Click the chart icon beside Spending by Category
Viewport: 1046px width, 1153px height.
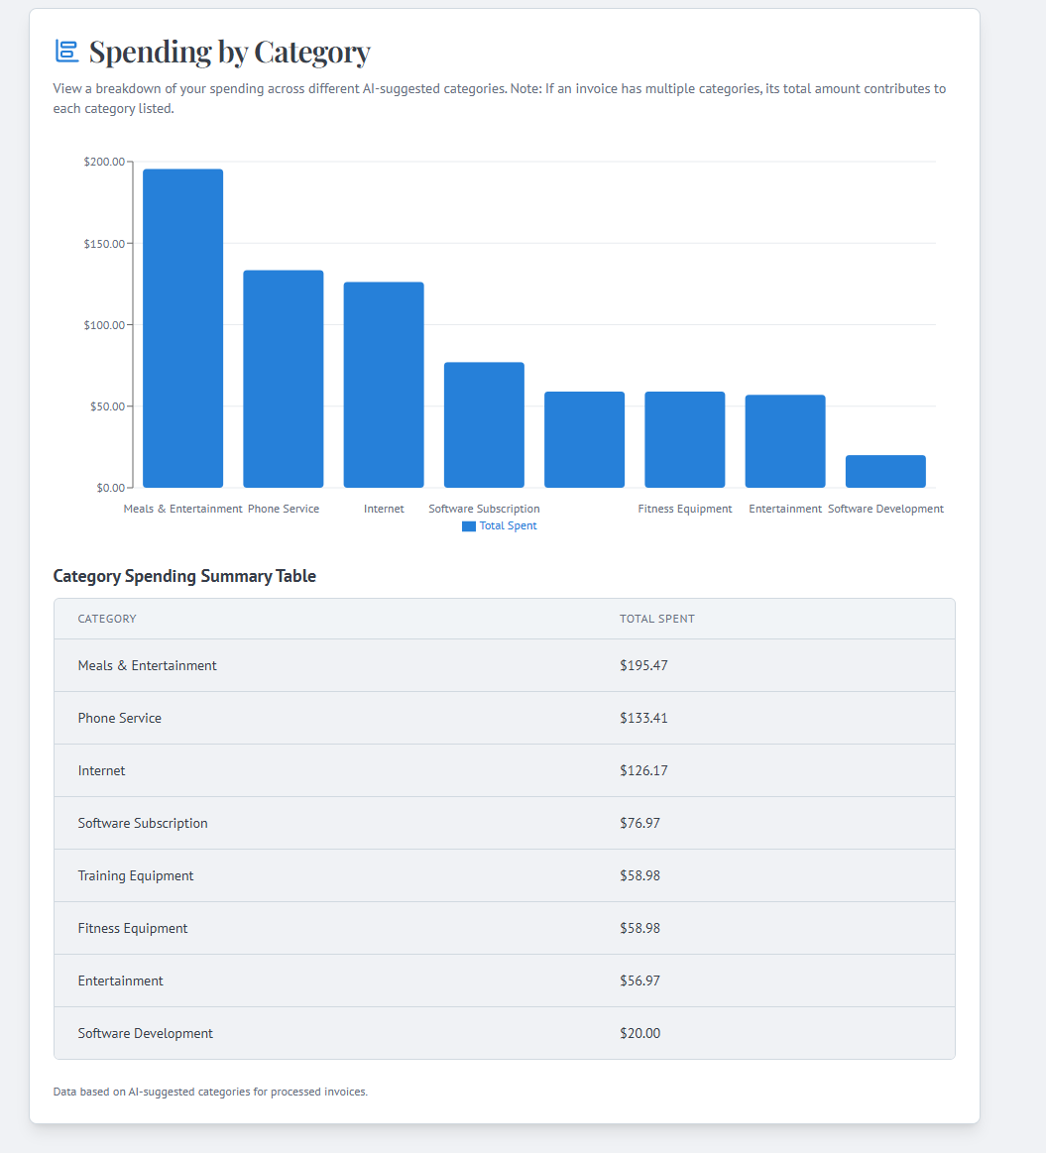(66, 52)
